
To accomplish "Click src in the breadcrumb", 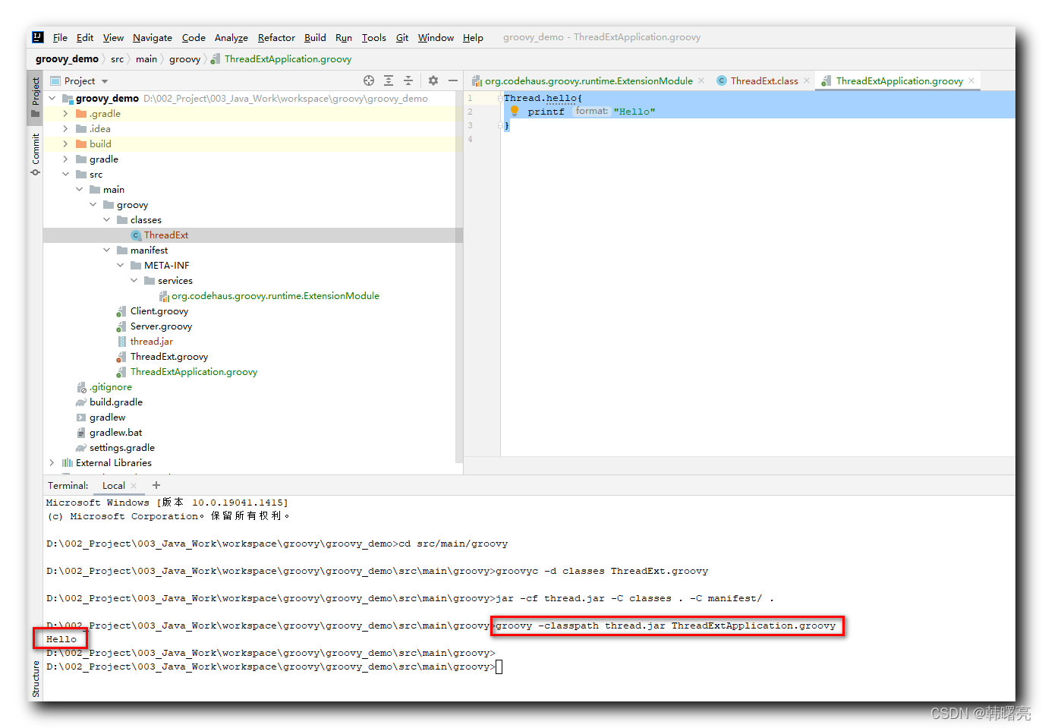I will [x=117, y=58].
